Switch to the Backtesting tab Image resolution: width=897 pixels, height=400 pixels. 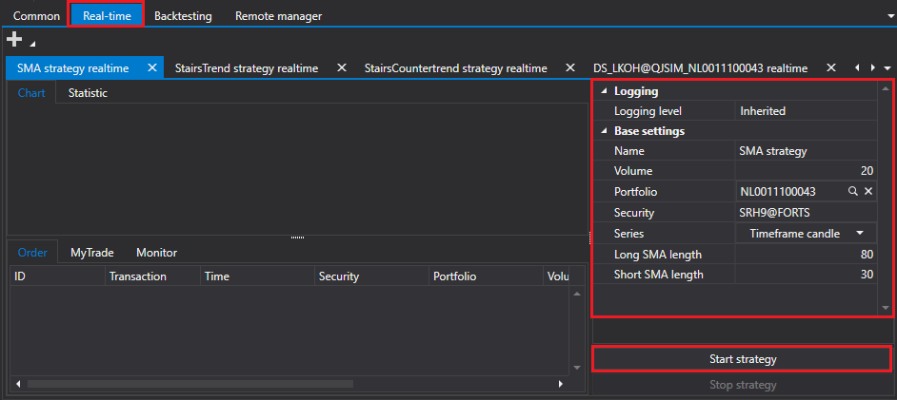[183, 16]
